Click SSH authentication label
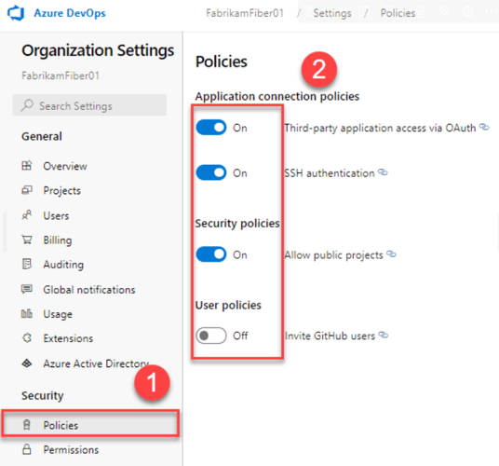This screenshot has height=466, width=499. point(330,173)
